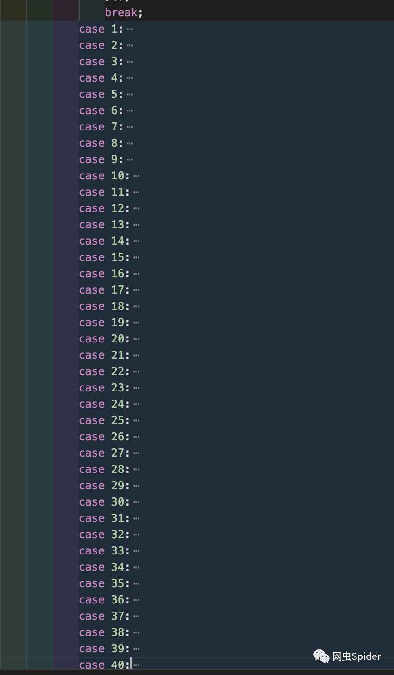Click the number 22 in case 22

[x=118, y=371]
